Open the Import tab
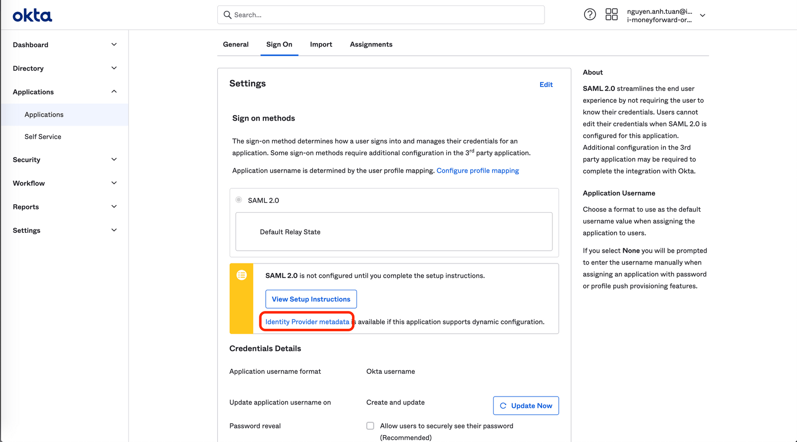Image resolution: width=797 pixels, height=442 pixels. point(321,44)
